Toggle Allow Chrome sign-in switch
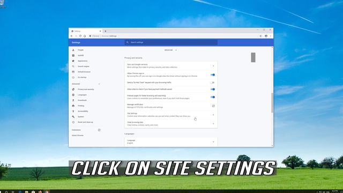The width and height of the screenshot is (343, 193). pos(213,75)
